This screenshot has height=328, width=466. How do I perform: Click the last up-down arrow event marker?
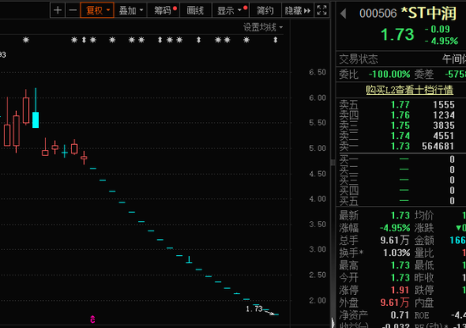[x=275, y=40]
